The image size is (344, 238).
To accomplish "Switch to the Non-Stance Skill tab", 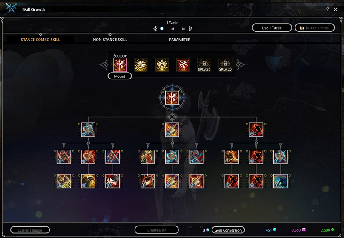I will click(110, 40).
